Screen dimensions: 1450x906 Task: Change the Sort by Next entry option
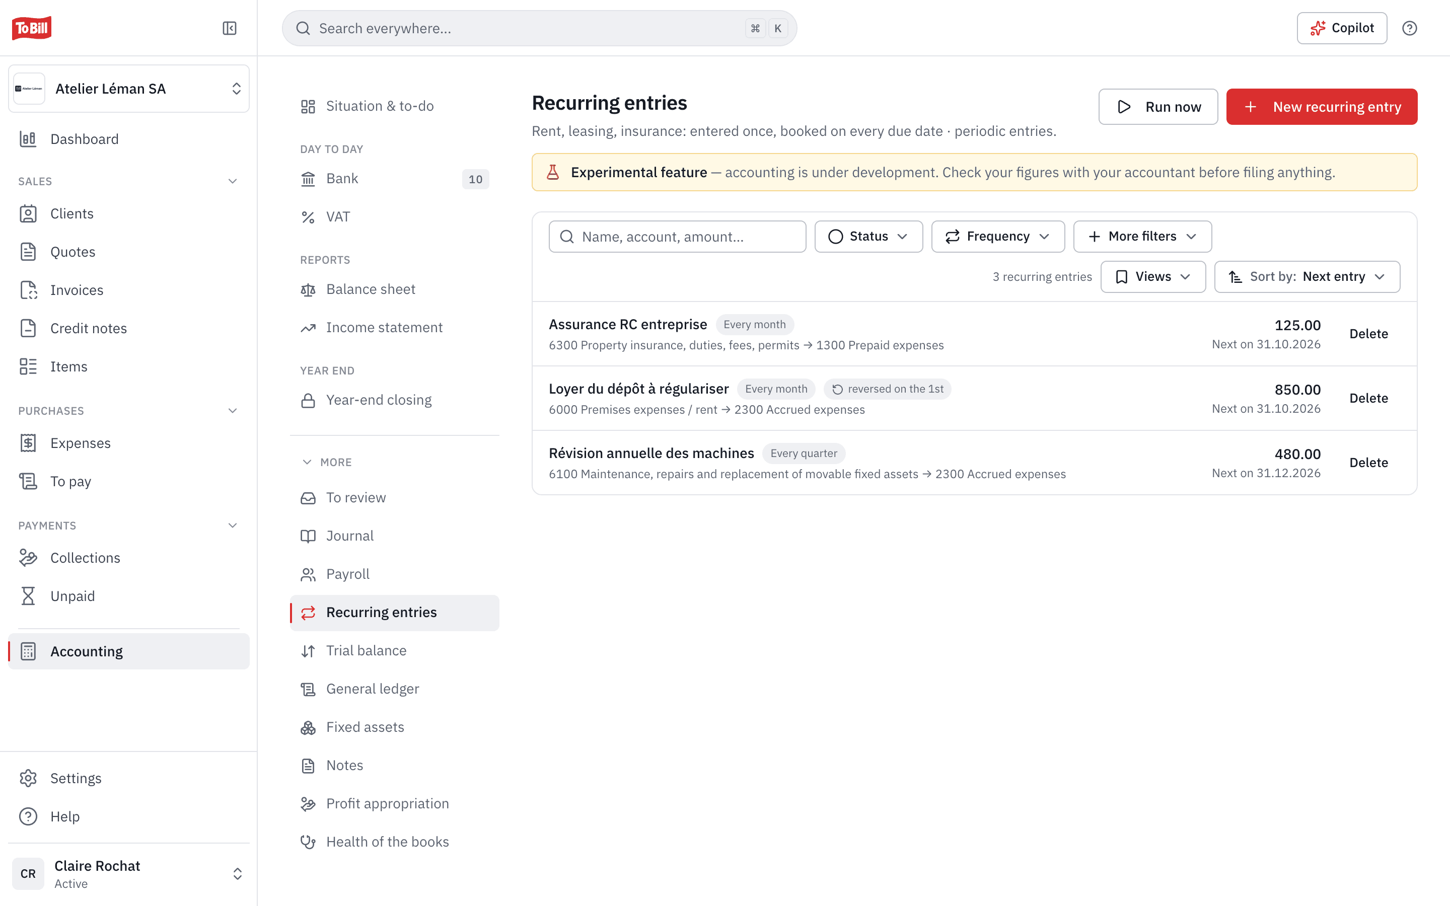(1307, 276)
